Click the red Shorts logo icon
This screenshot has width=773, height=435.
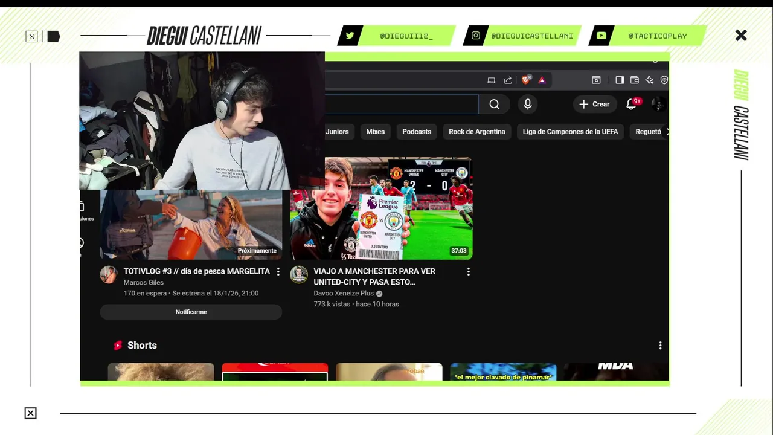(118, 346)
